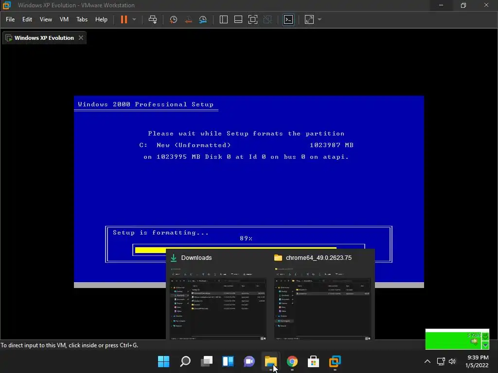Open taskbar Search
The image size is (498, 373).
point(185,361)
